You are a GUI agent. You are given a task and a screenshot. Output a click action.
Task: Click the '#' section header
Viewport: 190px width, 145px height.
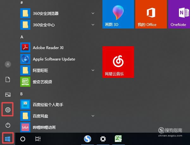click(x=21, y=3)
